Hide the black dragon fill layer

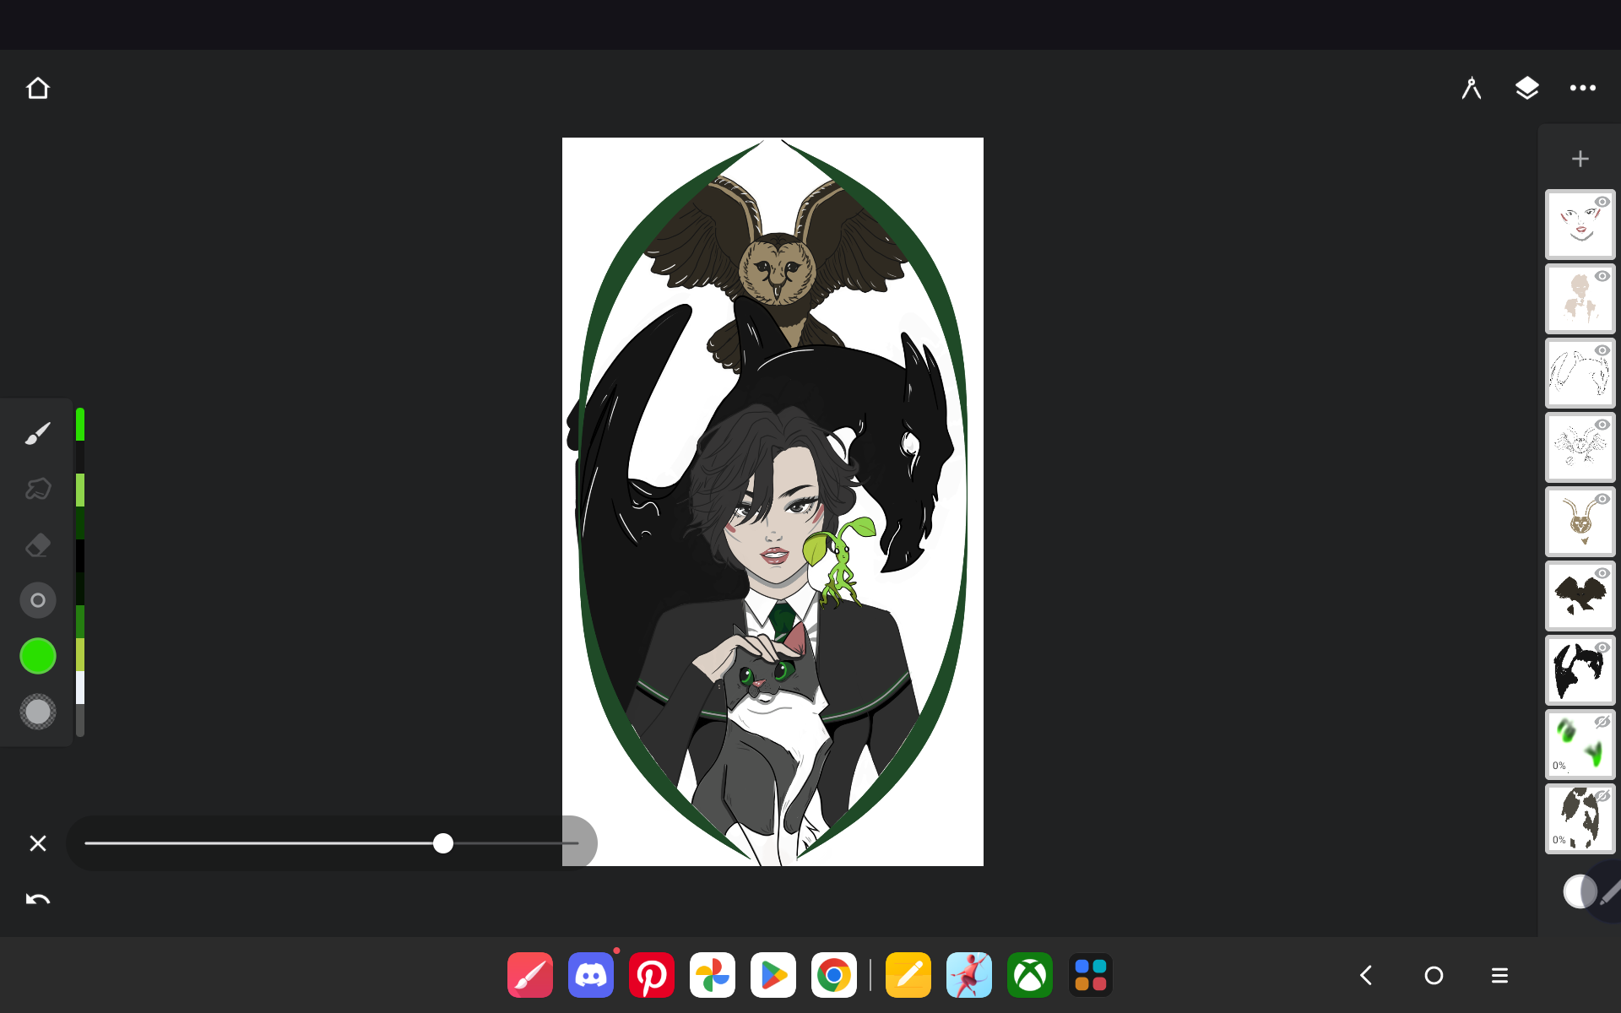click(1602, 647)
